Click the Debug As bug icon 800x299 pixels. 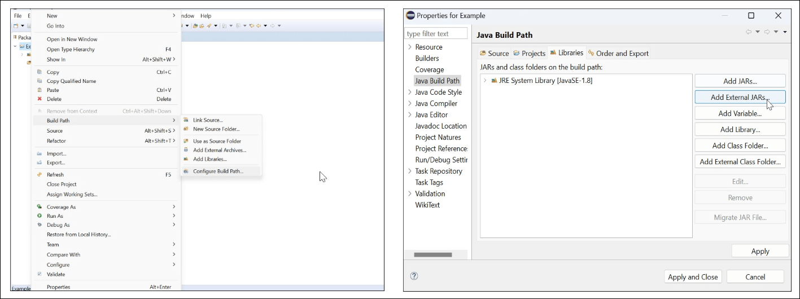click(40, 225)
